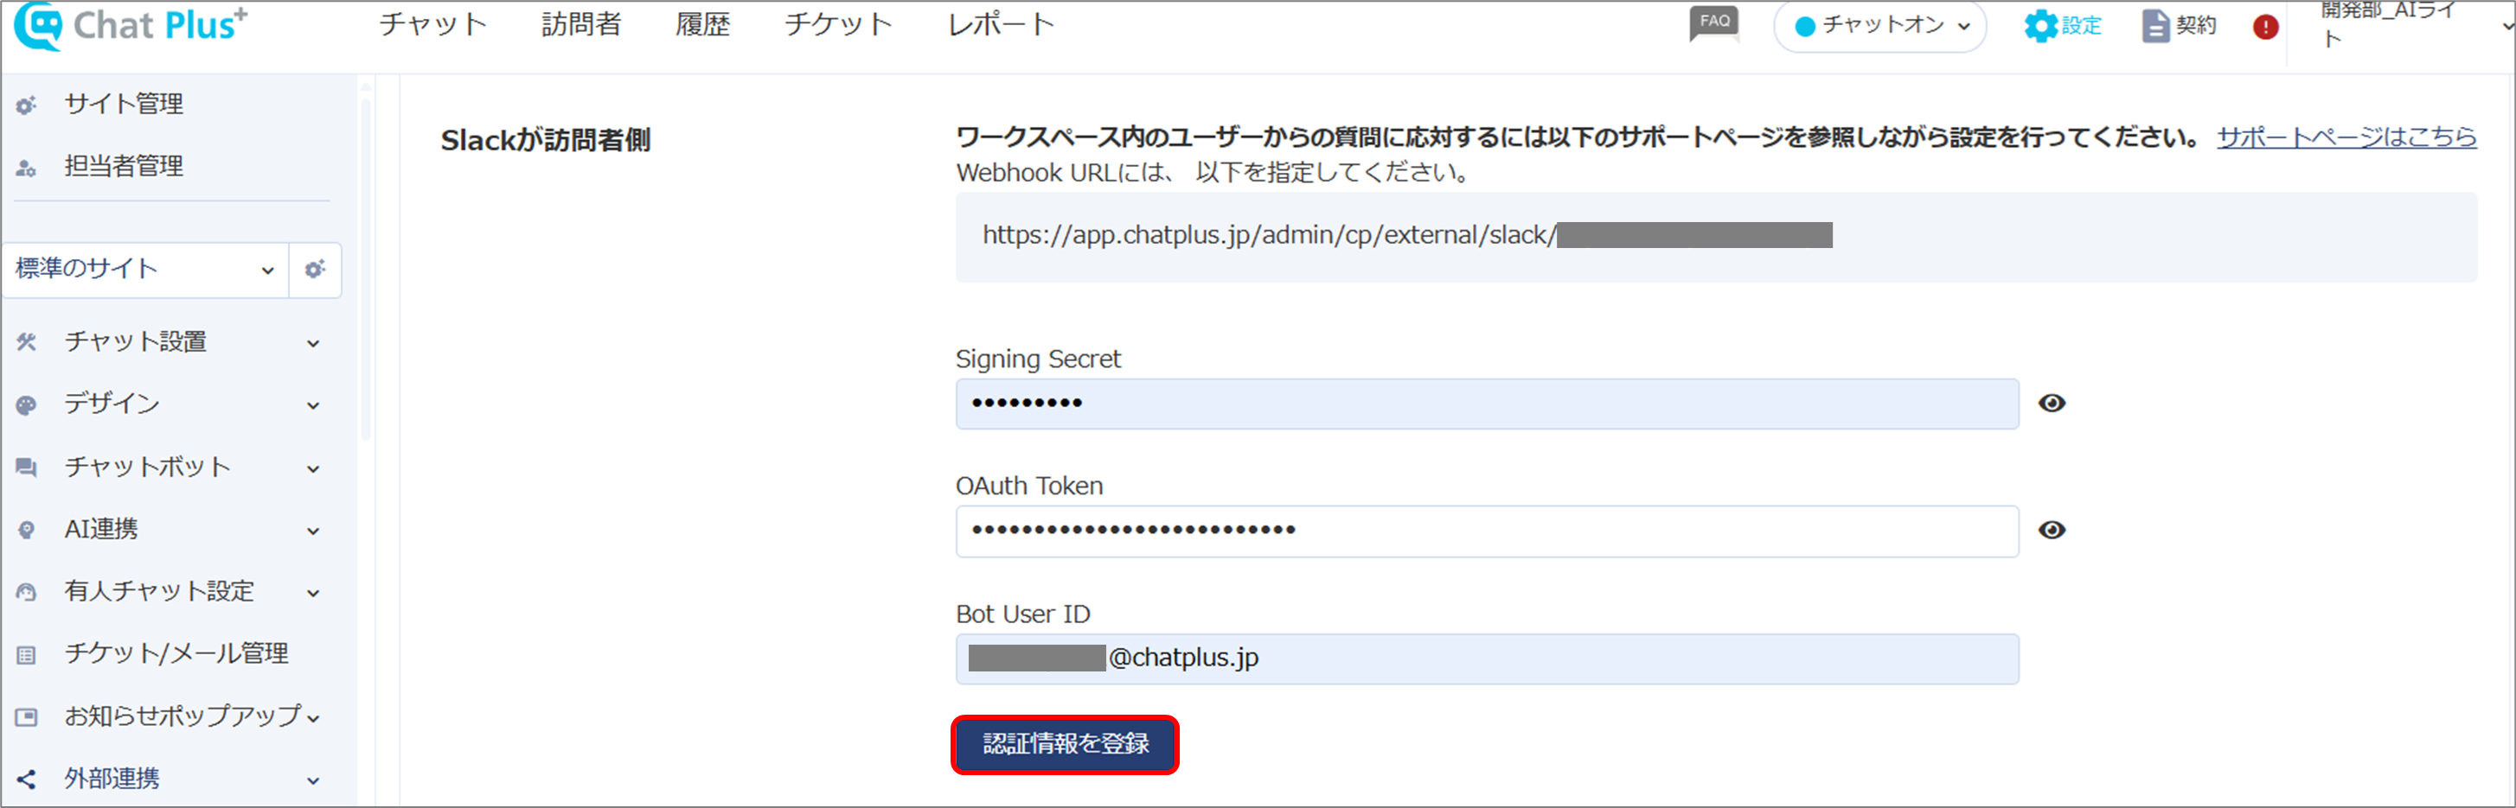This screenshot has height=808, width=2516.
Task: Expand the 有人チャット設定 menu chevron
Action: click(312, 594)
